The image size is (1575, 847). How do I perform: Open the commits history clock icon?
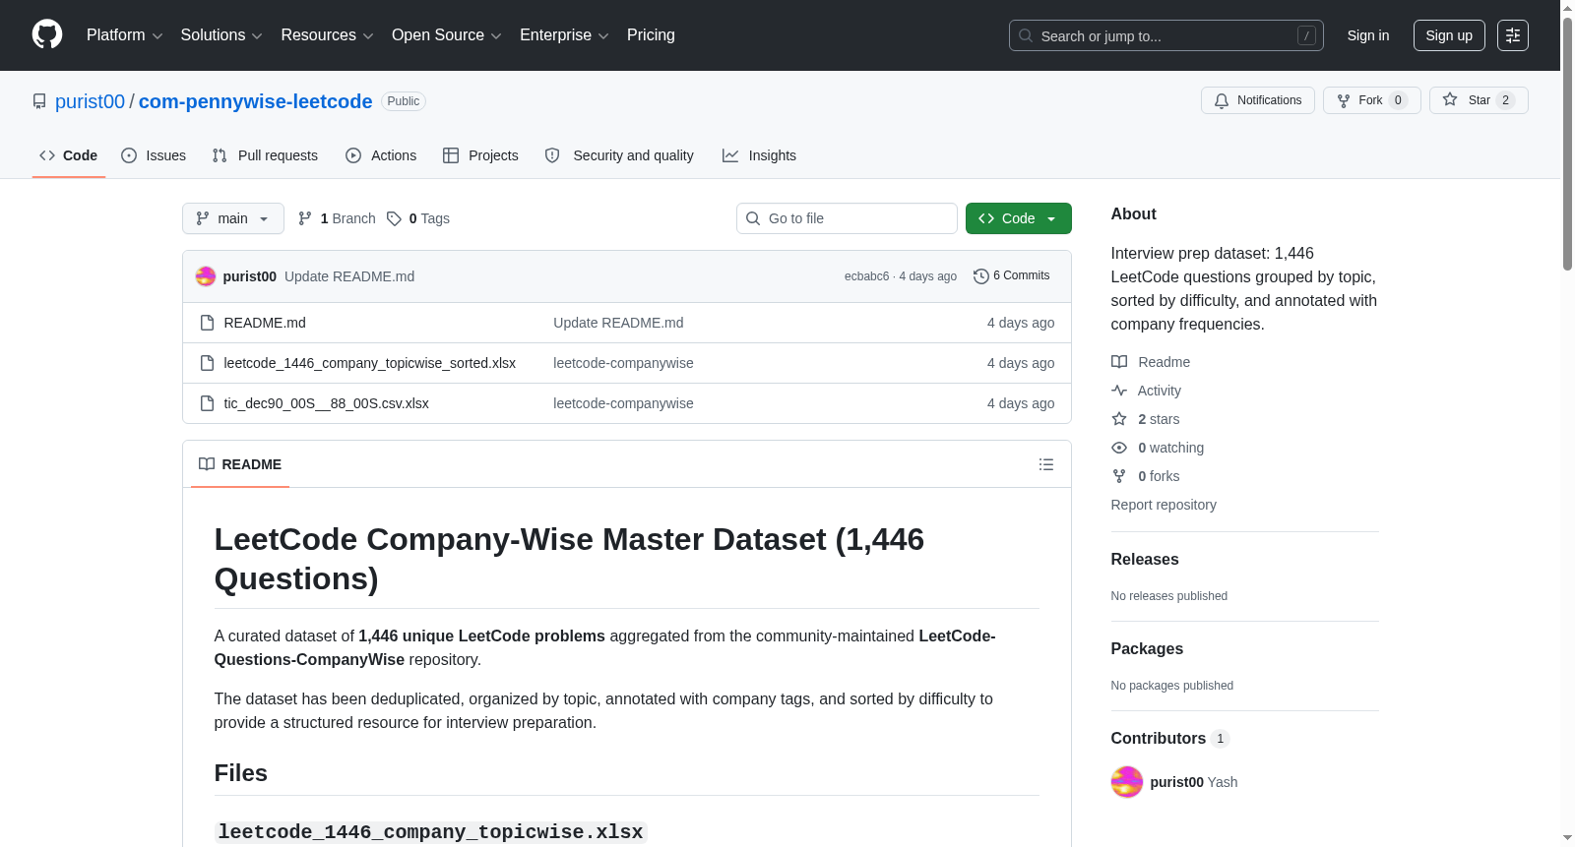coord(980,276)
